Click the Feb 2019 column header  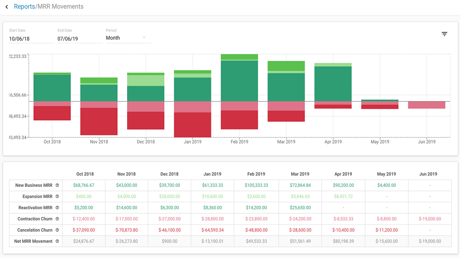(256, 174)
